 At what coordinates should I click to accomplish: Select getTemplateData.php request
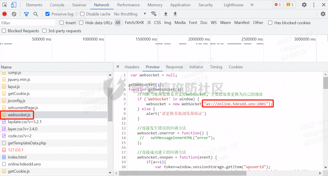click(x=54, y=143)
